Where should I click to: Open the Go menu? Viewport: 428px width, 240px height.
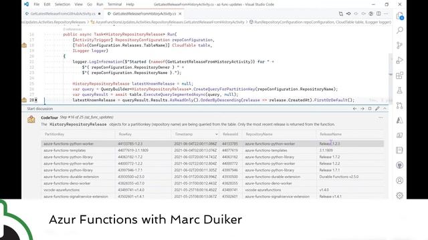click(x=90, y=5)
